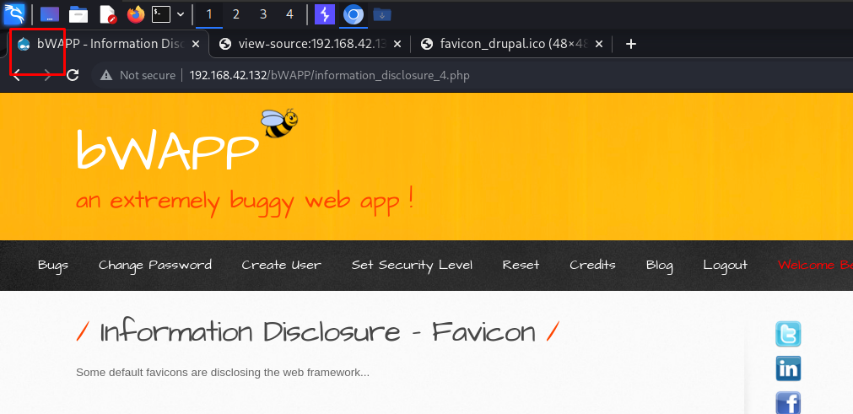Image resolution: width=853 pixels, height=414 pixels.
Task: Open a new browser tab
Action: [x=630, y=44]
